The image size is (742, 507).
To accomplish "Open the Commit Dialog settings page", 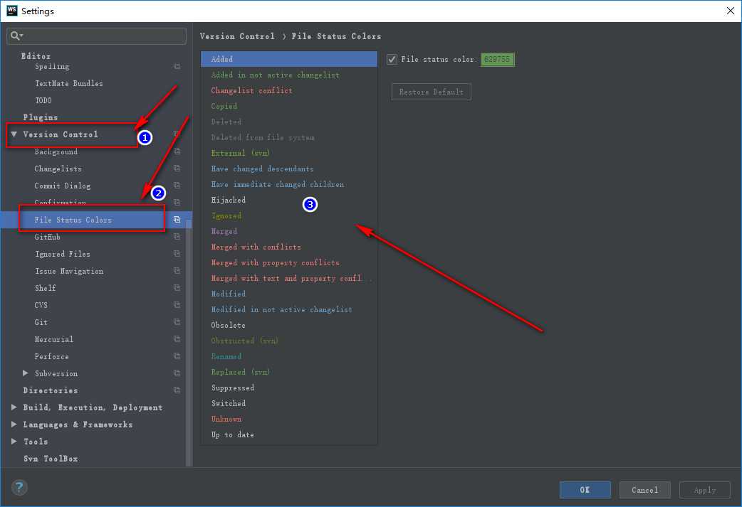I will 63,186.
